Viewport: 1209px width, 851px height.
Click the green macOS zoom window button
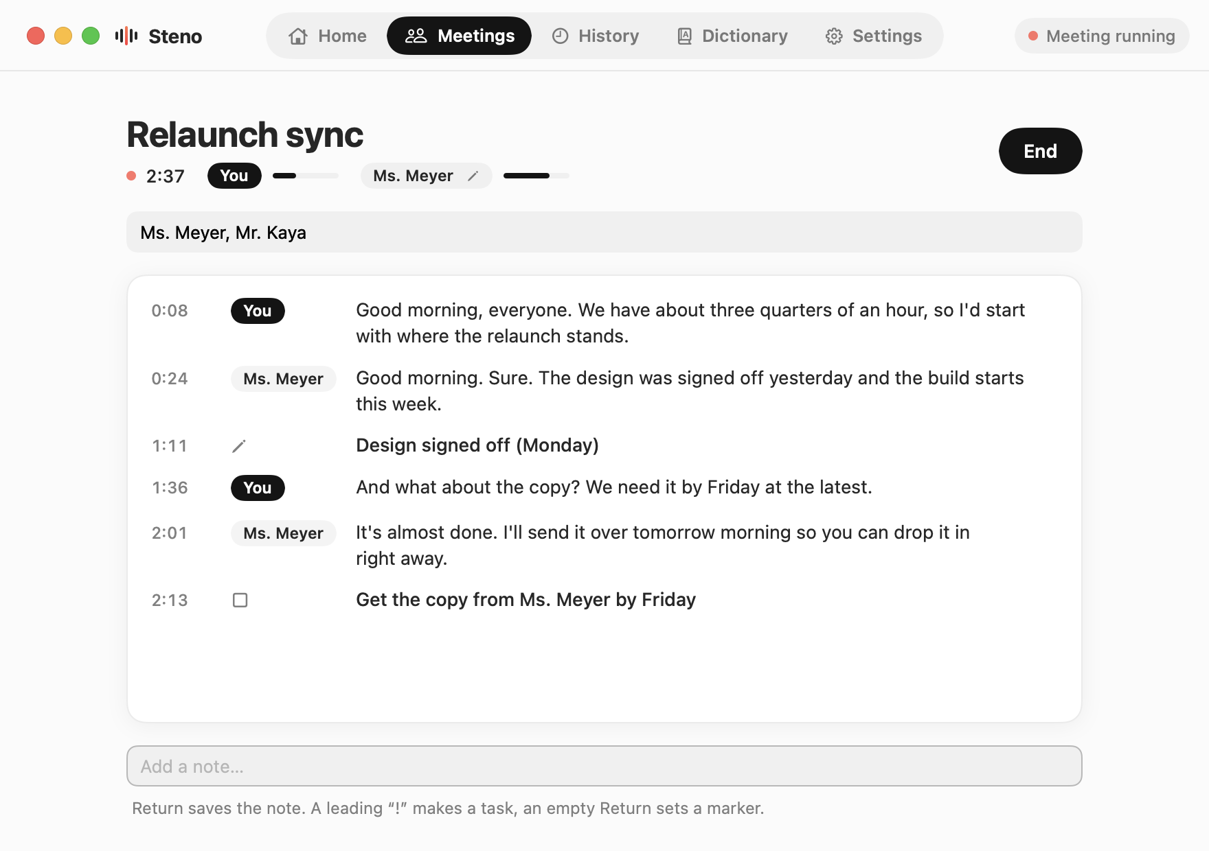[91, 36]
